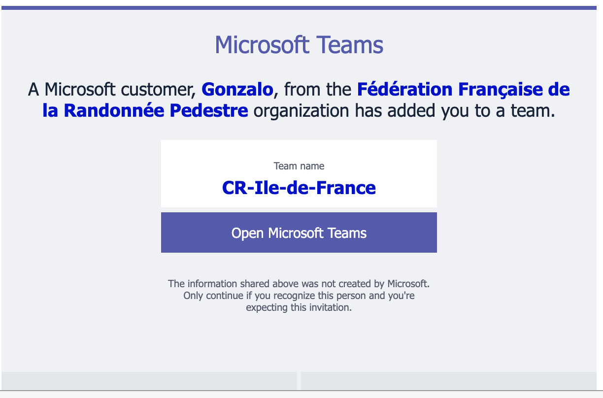Viewport: 603px width, 398px height.
Task: Click 'Only continue if you recognize' line
Action: point(299,296)
